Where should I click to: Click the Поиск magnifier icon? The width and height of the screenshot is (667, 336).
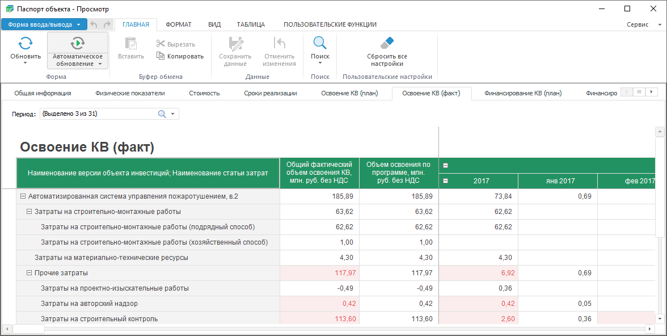point(320,43)
